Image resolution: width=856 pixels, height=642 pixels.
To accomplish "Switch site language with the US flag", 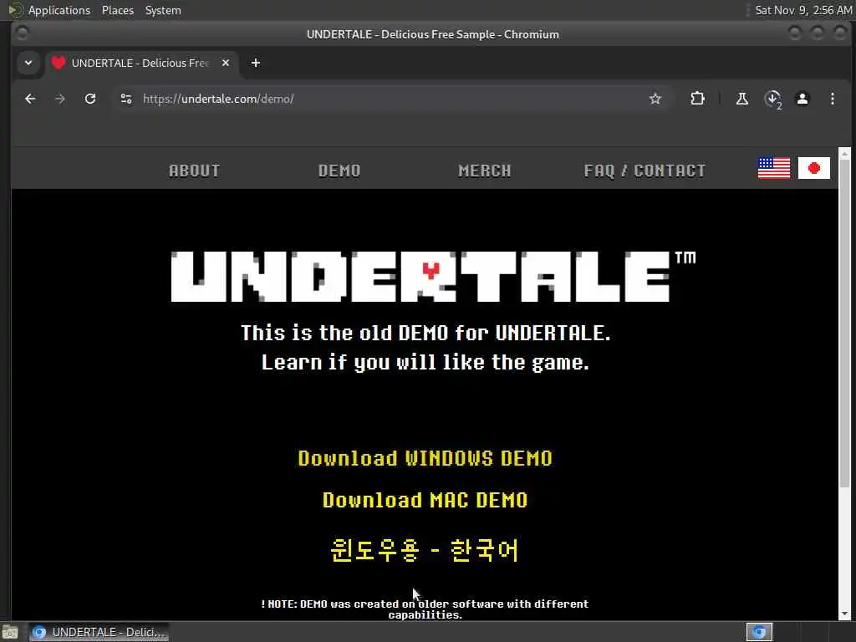I will tap(773, 168).
